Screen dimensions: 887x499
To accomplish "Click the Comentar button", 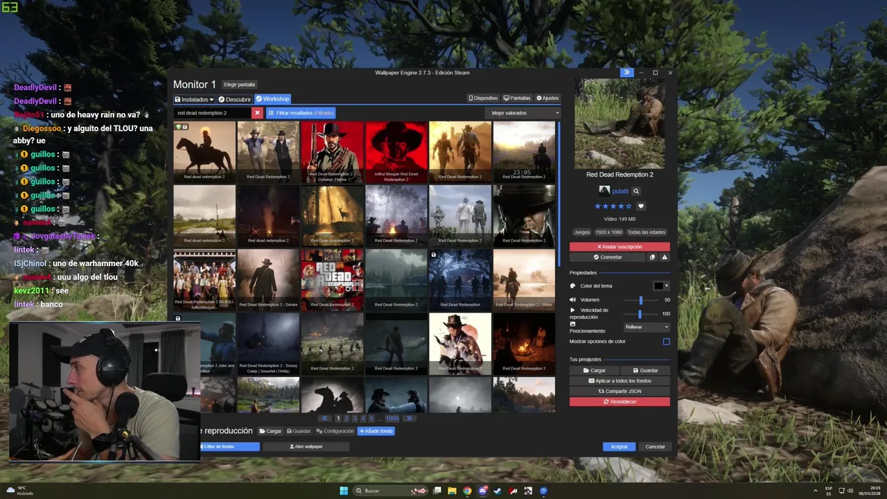I will (608, 257).
